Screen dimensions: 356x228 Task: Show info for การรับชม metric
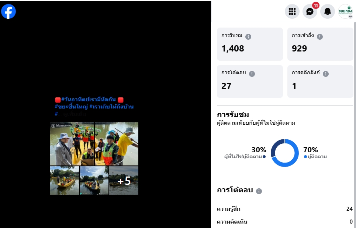(x=248, y=37)
